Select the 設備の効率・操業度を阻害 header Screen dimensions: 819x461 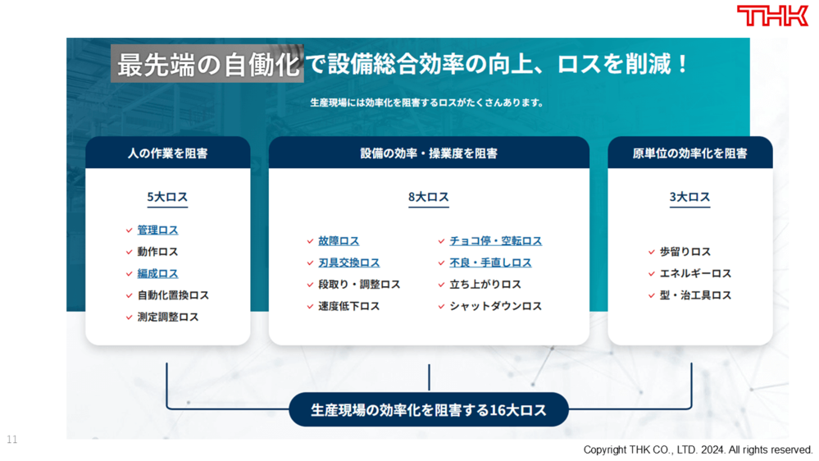tap(429, 153)
